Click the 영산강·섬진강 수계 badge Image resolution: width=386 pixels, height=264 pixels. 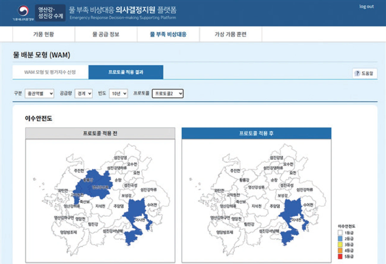[x=50, y=13]
